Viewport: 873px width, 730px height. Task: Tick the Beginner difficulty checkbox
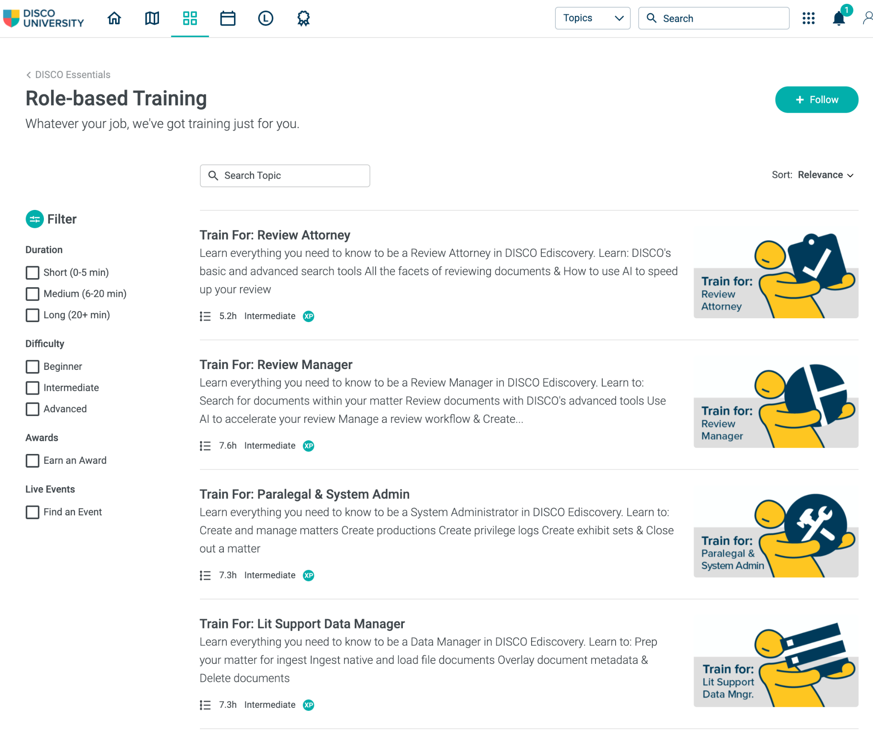(x=32, y=366)
